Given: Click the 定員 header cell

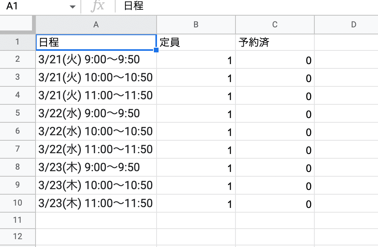Looking at the screenshot, I should coord(196,42).
